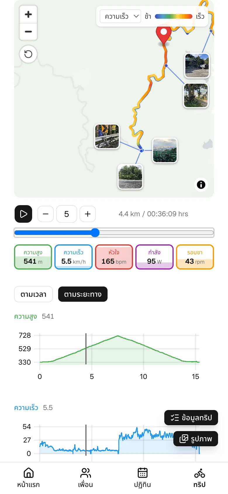Click the blue photo marker below the red pin
The width and height of the screenshot is (228, 494).
166,66
